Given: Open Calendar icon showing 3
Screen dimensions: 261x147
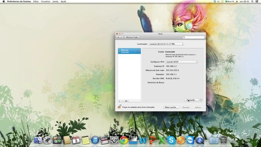Looking at the screenshot, I should click(x=76, y=140).
